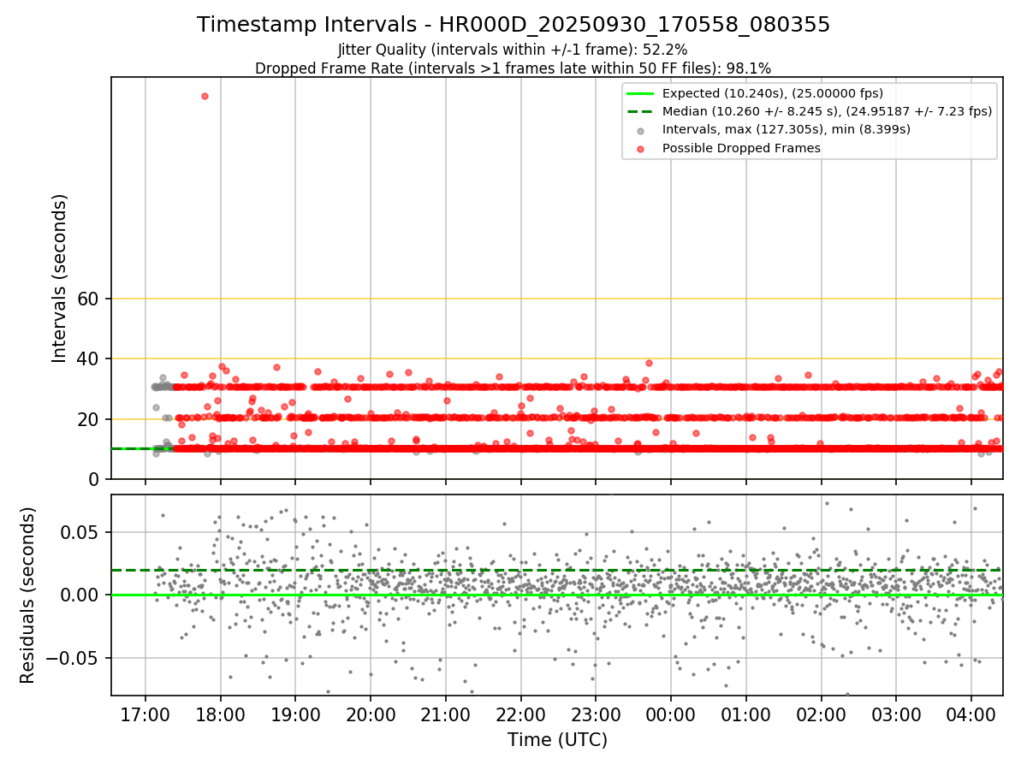
Task: Select the 'Jitter Quality' subtitle line
Action: (513, 50)
